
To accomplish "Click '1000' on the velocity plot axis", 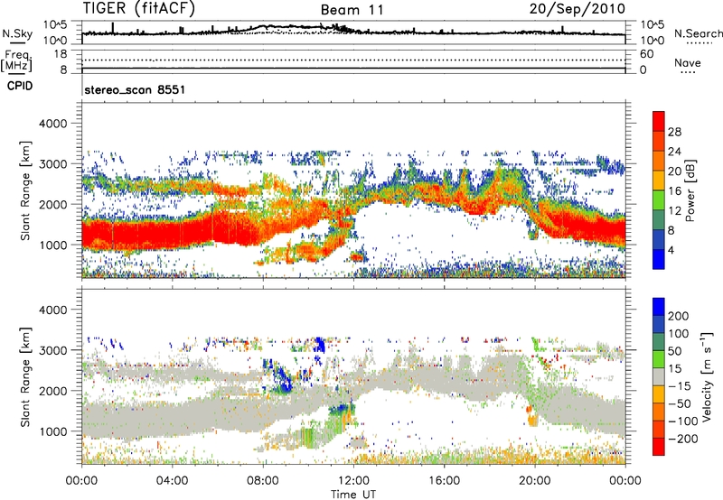I will tap(52, 431).
